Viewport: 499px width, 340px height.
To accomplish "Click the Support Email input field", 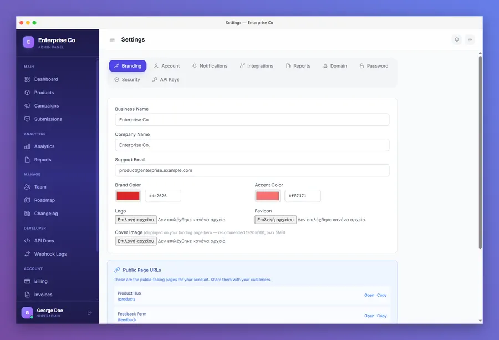I will (x=252, y=171).
